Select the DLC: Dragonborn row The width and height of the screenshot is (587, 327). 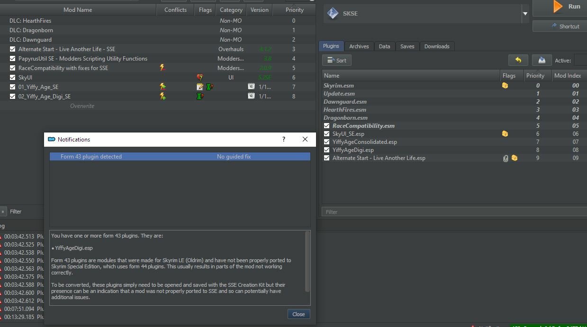coord(158,30)
